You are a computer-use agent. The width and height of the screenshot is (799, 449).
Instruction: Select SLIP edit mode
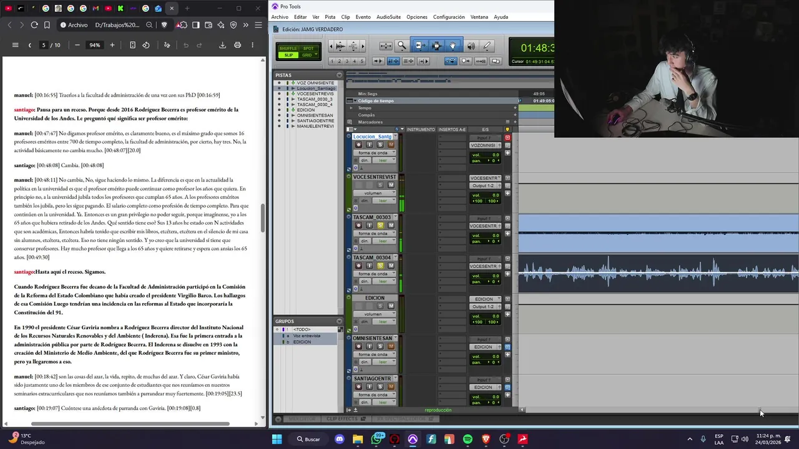tap(288, 55)
